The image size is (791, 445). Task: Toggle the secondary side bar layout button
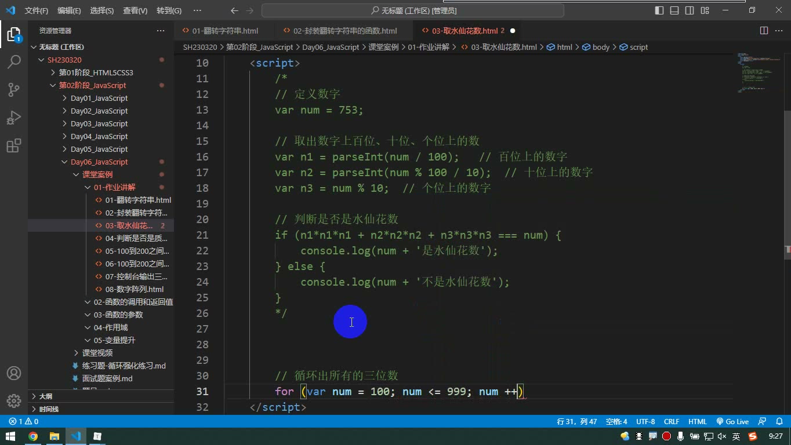tap(690, 10)
